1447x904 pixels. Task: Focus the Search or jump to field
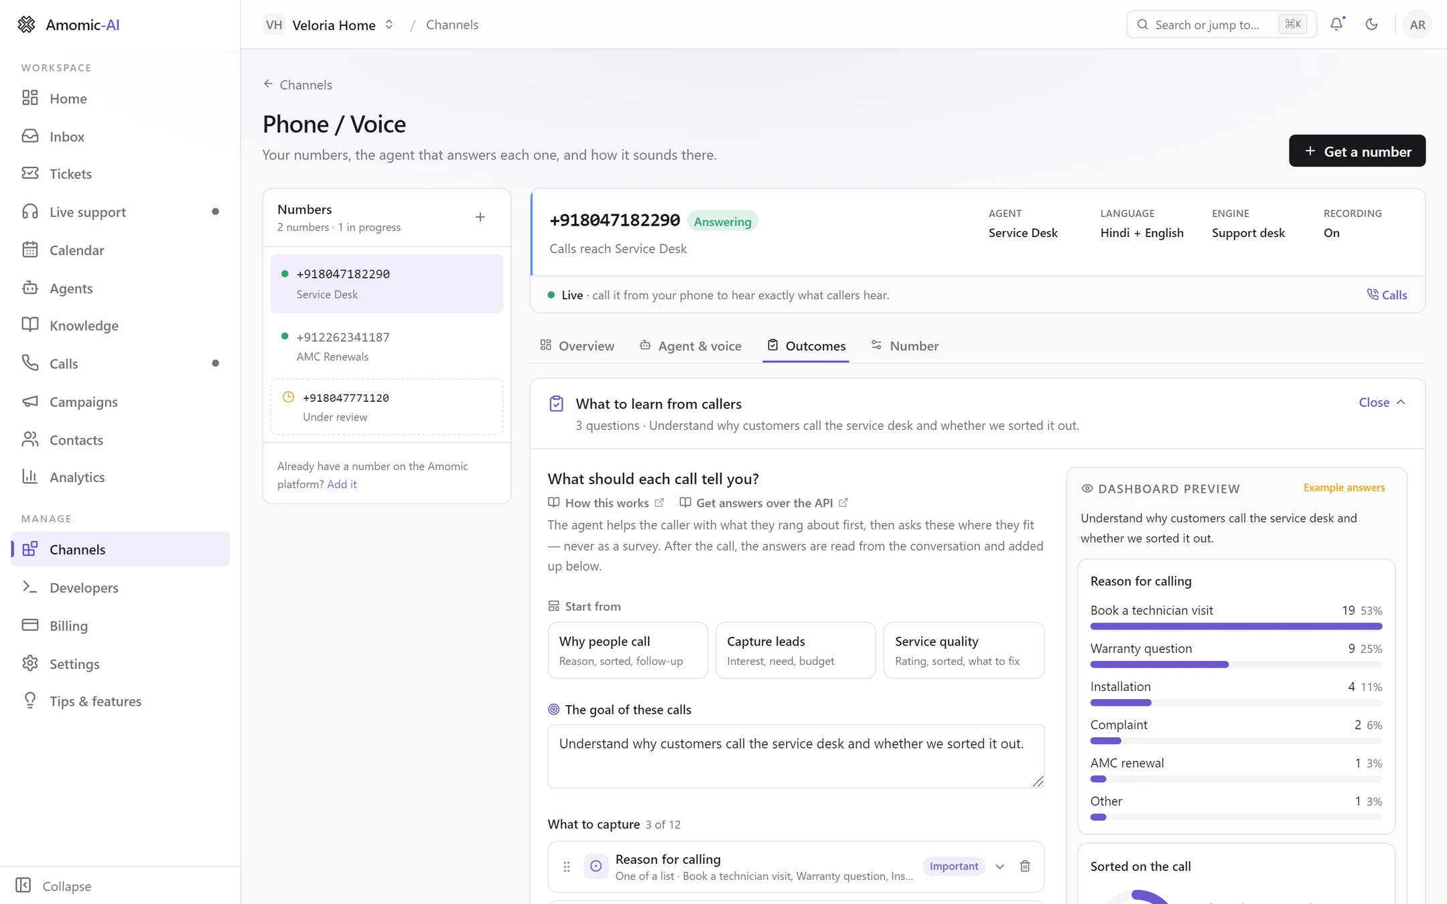[1221, 25]
